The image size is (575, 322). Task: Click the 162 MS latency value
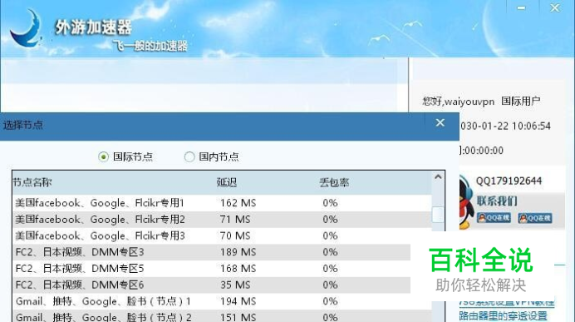(x=238, y=203)
